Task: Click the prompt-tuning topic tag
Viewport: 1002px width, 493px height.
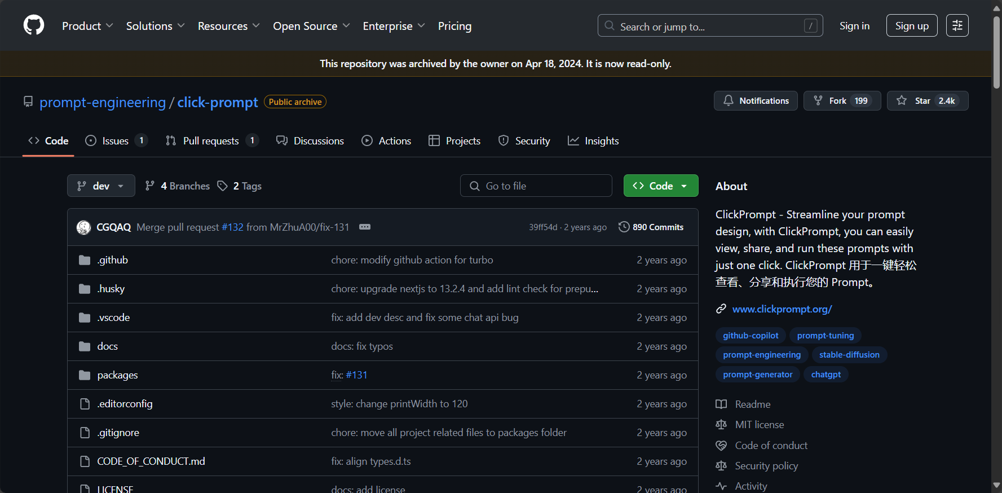Action: coord(826,335)
